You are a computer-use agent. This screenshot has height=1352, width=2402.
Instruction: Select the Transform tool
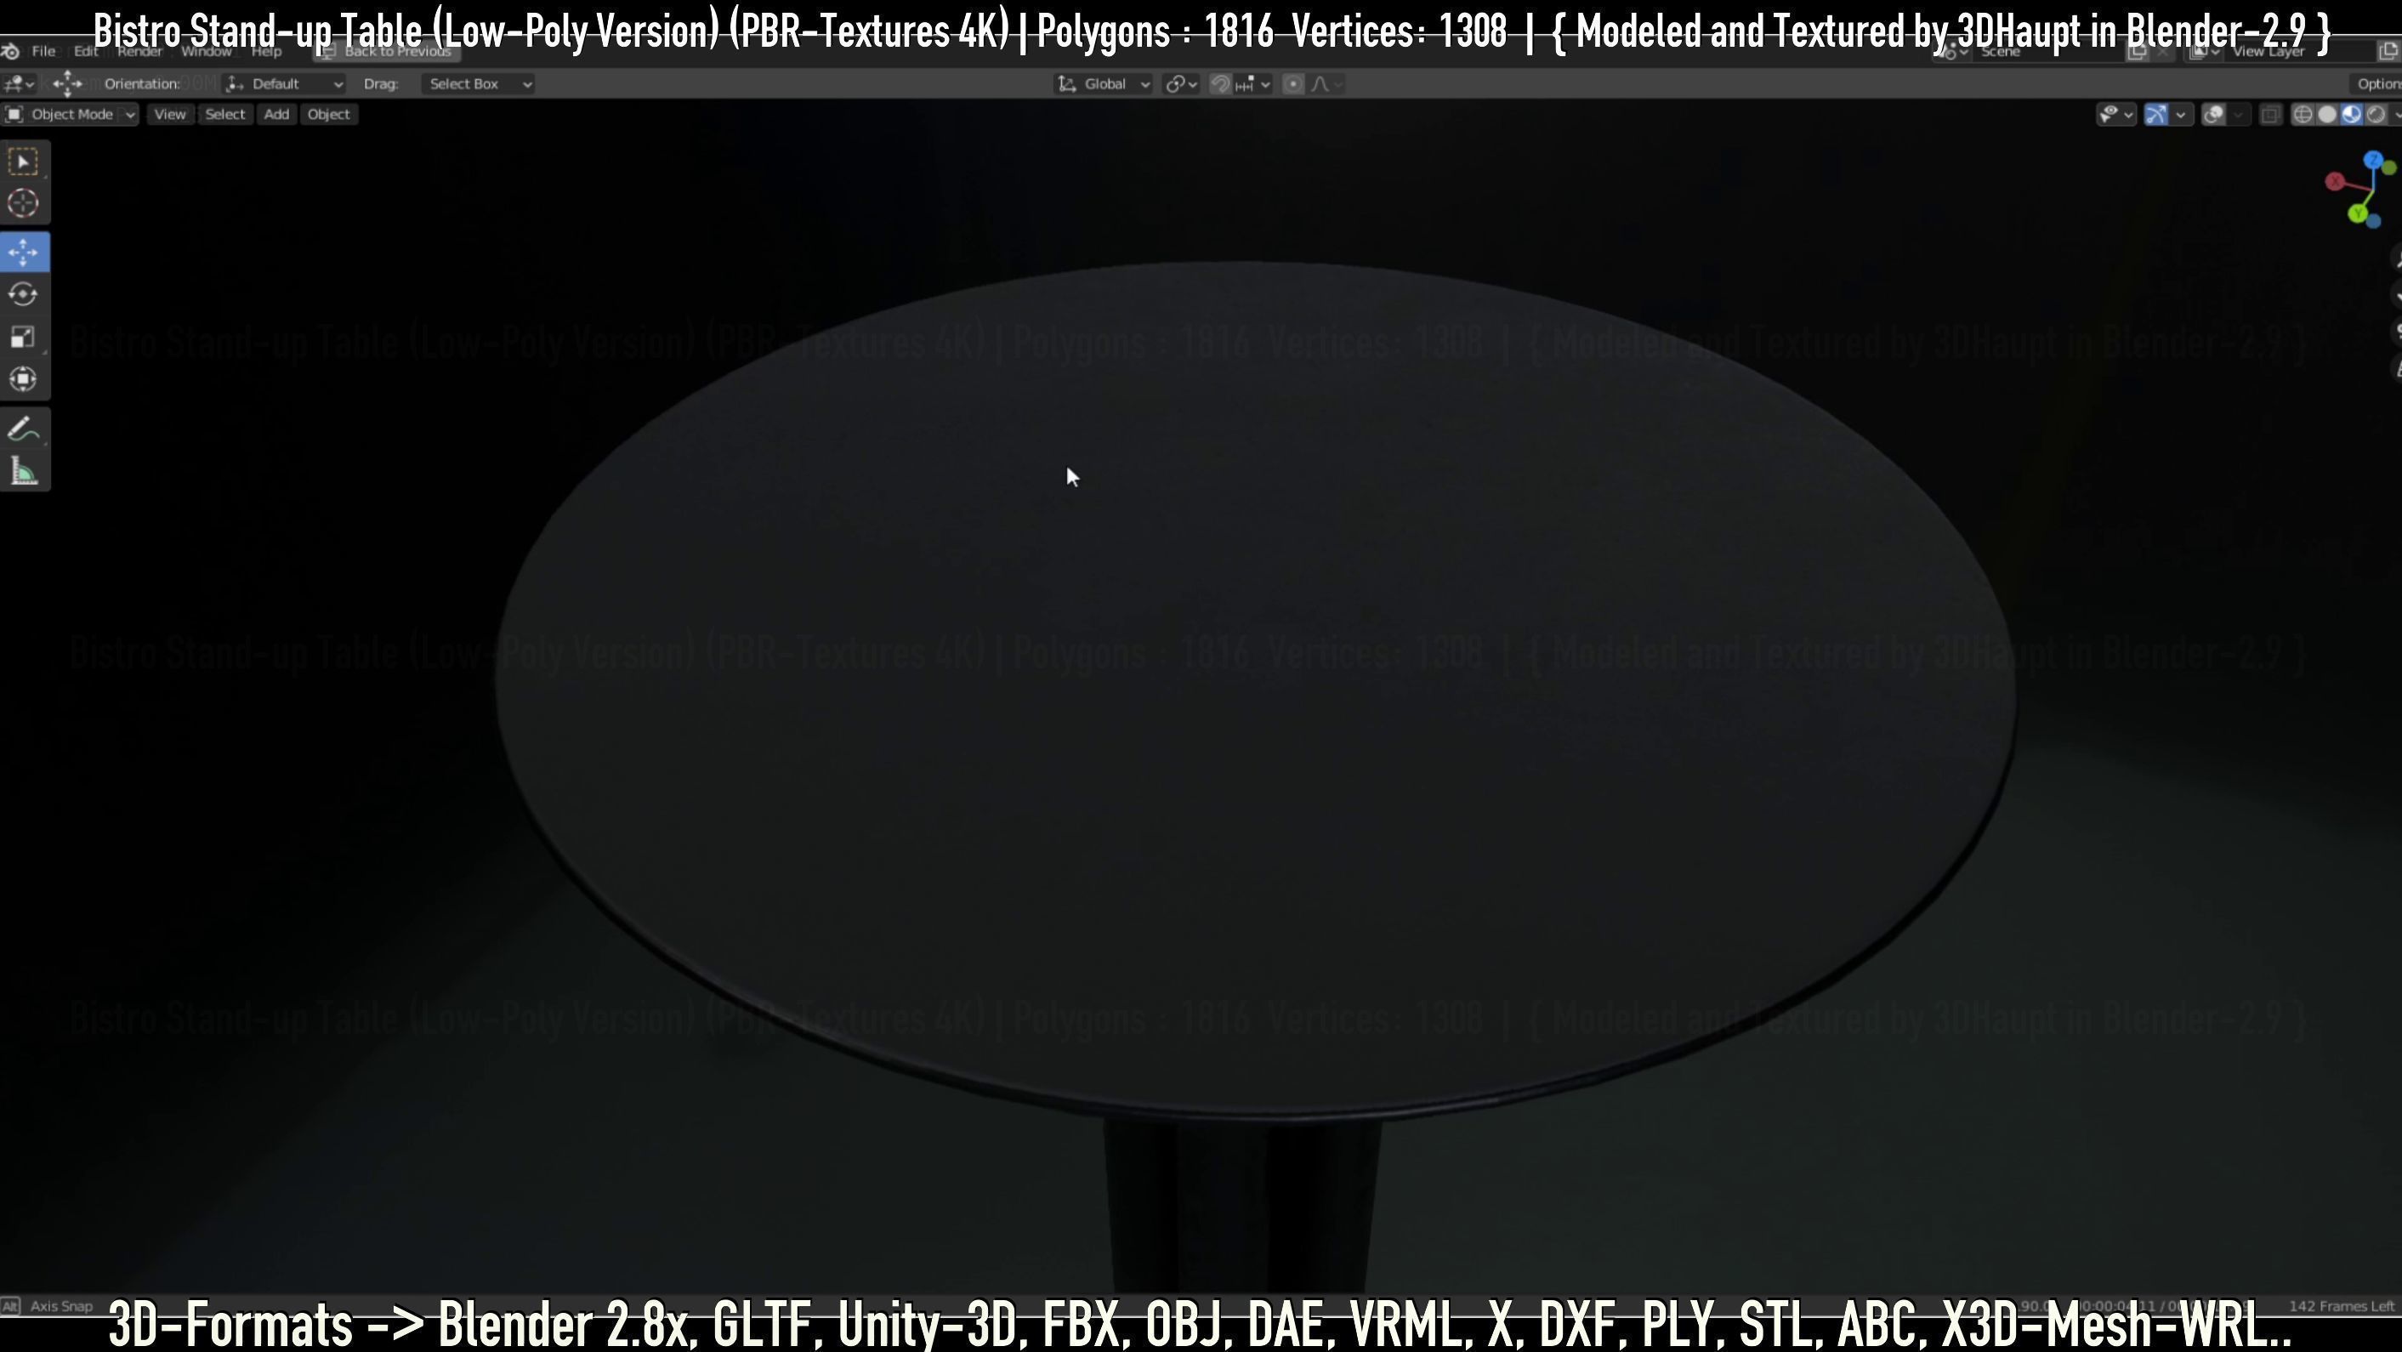click(23, 378)
